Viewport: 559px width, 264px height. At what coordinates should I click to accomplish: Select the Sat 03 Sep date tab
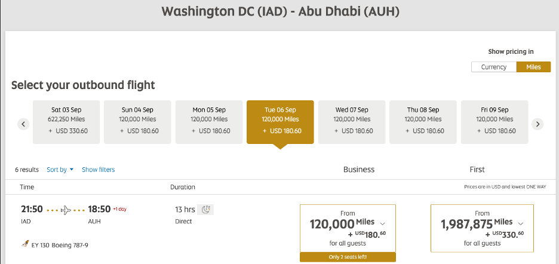coord(66,122)
